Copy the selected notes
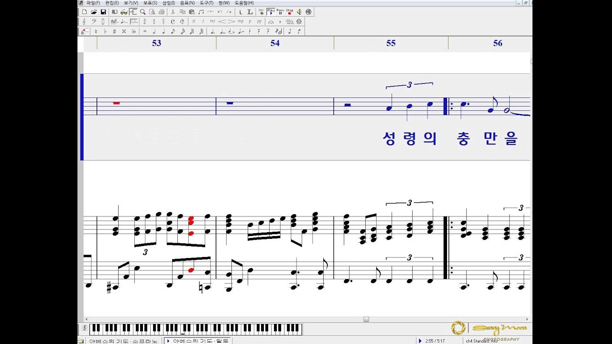This screenshot has width=612, height=344. (182, 12)
